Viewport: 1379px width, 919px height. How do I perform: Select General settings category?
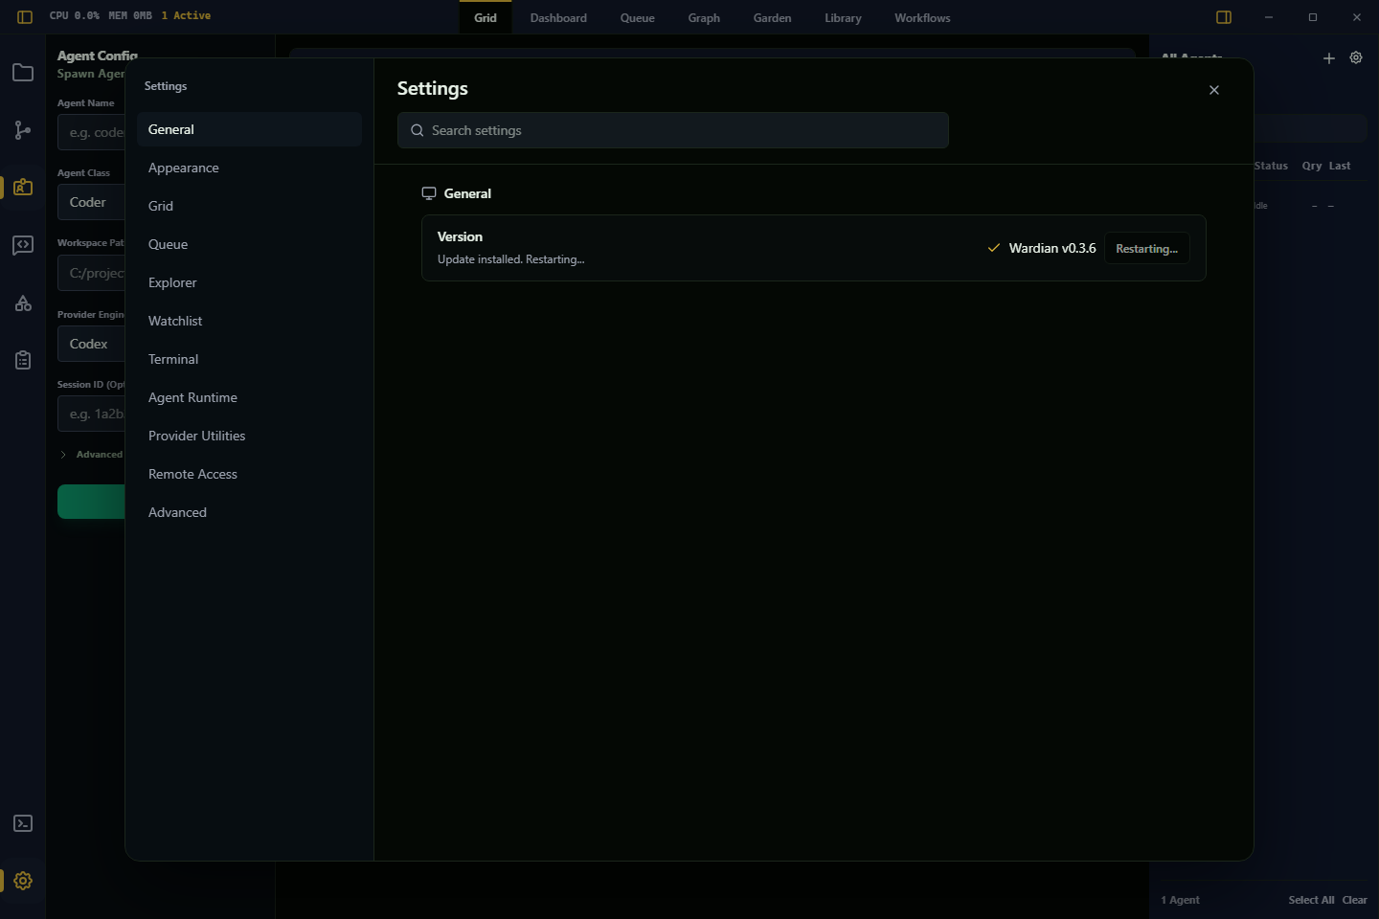(x=249, y=129)
